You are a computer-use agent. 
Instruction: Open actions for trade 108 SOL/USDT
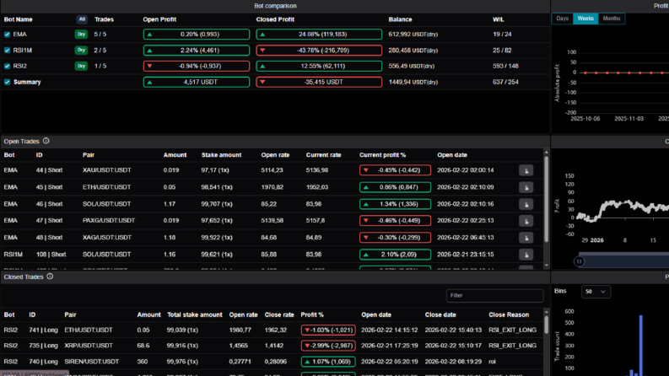point(526,255)
